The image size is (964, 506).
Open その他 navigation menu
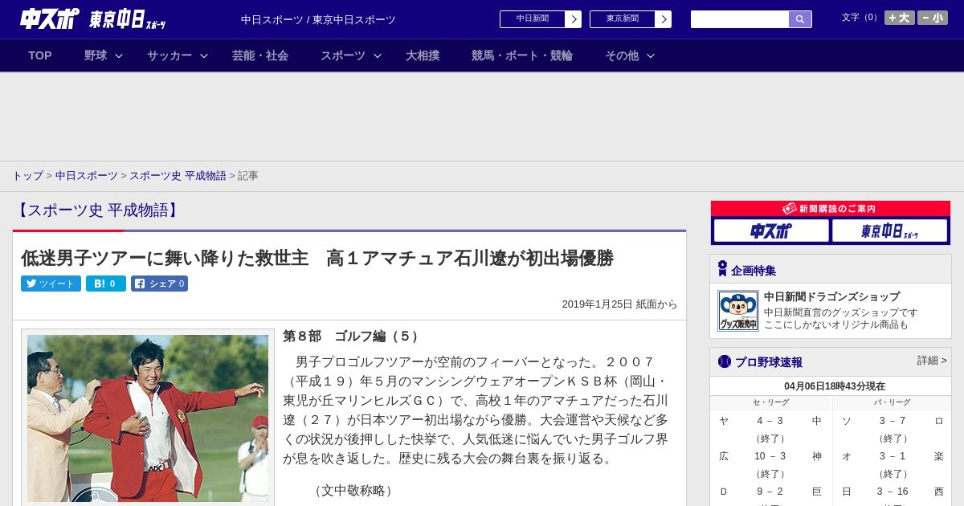[622, 55]
